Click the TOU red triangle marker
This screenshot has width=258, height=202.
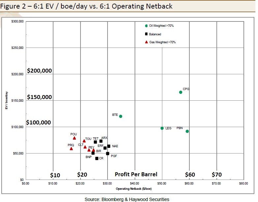[84, 141]
